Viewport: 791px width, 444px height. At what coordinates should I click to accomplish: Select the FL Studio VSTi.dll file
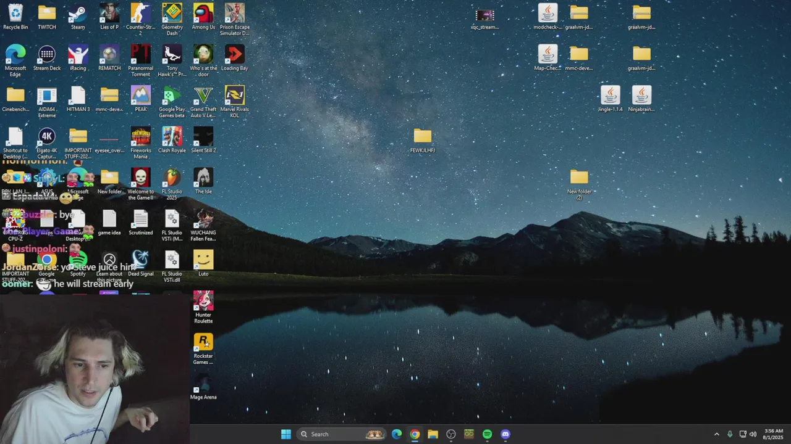pyautogui.click(x=172, y=266)
